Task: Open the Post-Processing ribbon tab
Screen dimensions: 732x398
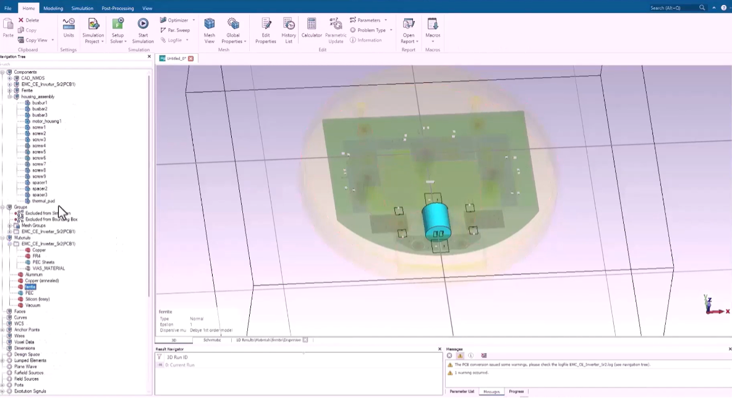Action: click(117, 8)
